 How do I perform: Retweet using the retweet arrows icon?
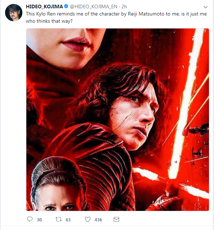point(58,220)
